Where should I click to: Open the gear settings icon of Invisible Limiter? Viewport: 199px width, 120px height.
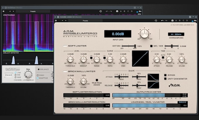tap(58, 17)
